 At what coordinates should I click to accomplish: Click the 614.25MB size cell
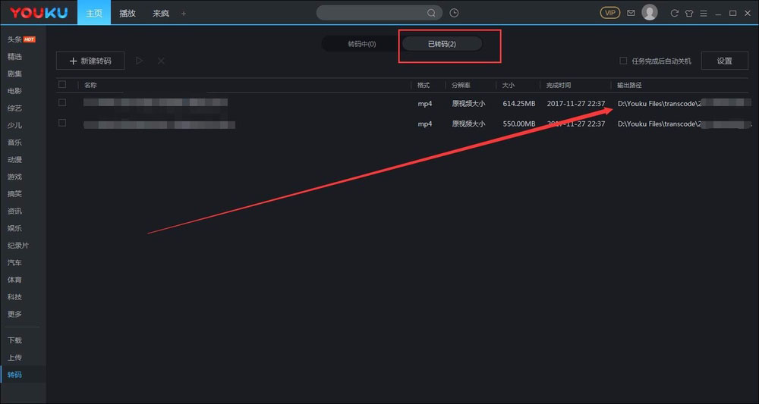[x=519, y=103]
